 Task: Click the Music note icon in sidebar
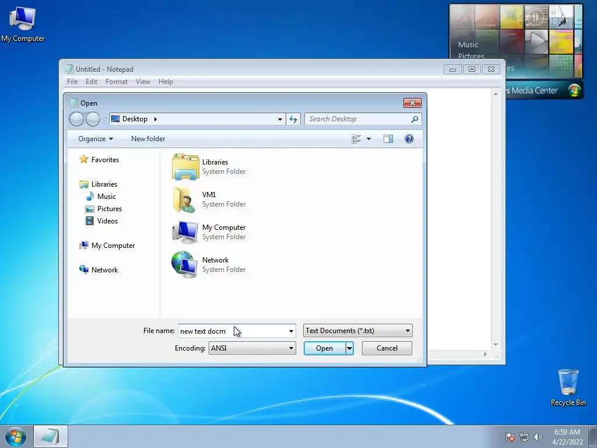[90, 196]
